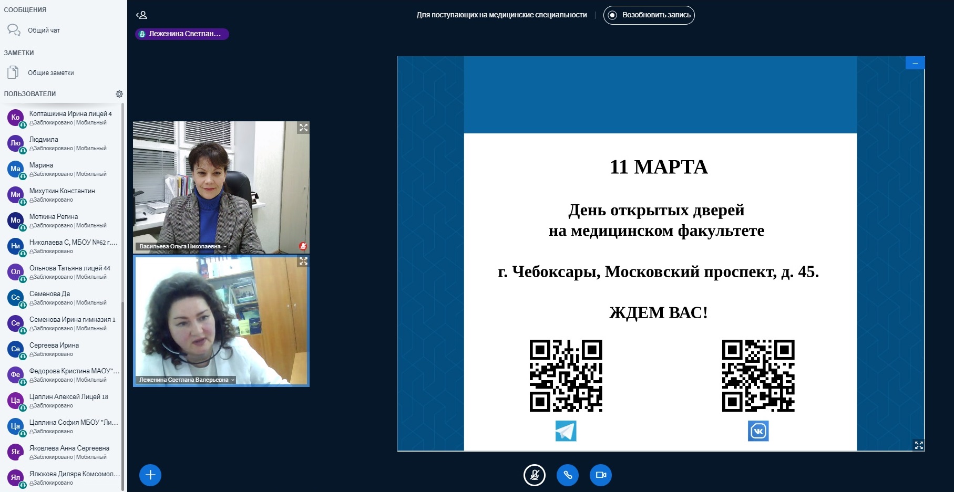
Task: Click the Леженина Светлана Валерьевна webcam video
Action: (221, 321)
